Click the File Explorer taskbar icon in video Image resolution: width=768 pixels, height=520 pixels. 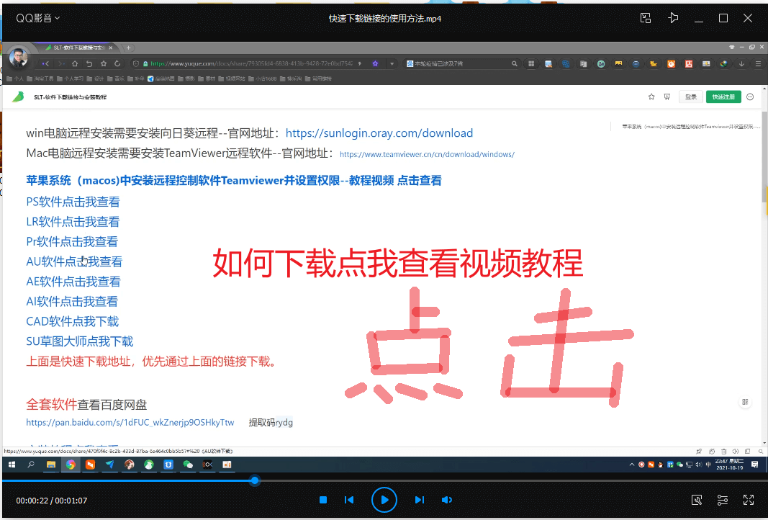click(x=50, y=465)
